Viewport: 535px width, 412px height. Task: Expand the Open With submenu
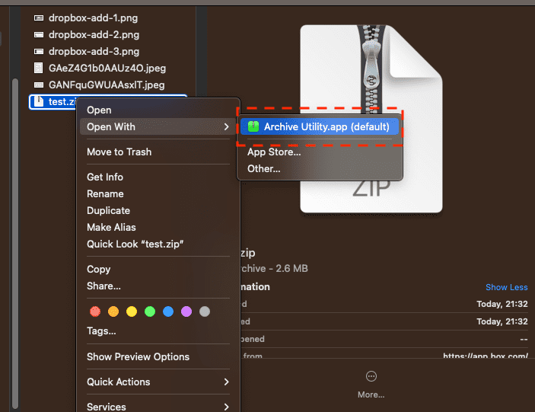158,126
